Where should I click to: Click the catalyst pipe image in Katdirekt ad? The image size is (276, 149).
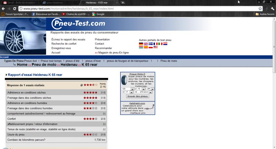pos(149,107)
